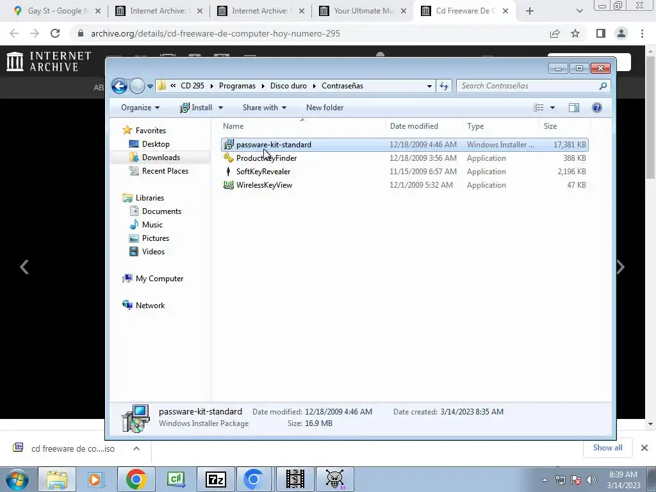Open the Share with menu
The width and height of the screenshot is (656, 492).
265,108
